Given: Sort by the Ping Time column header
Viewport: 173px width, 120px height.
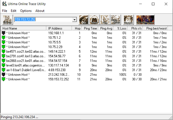Looking at the screenshot, I should 91,28.
